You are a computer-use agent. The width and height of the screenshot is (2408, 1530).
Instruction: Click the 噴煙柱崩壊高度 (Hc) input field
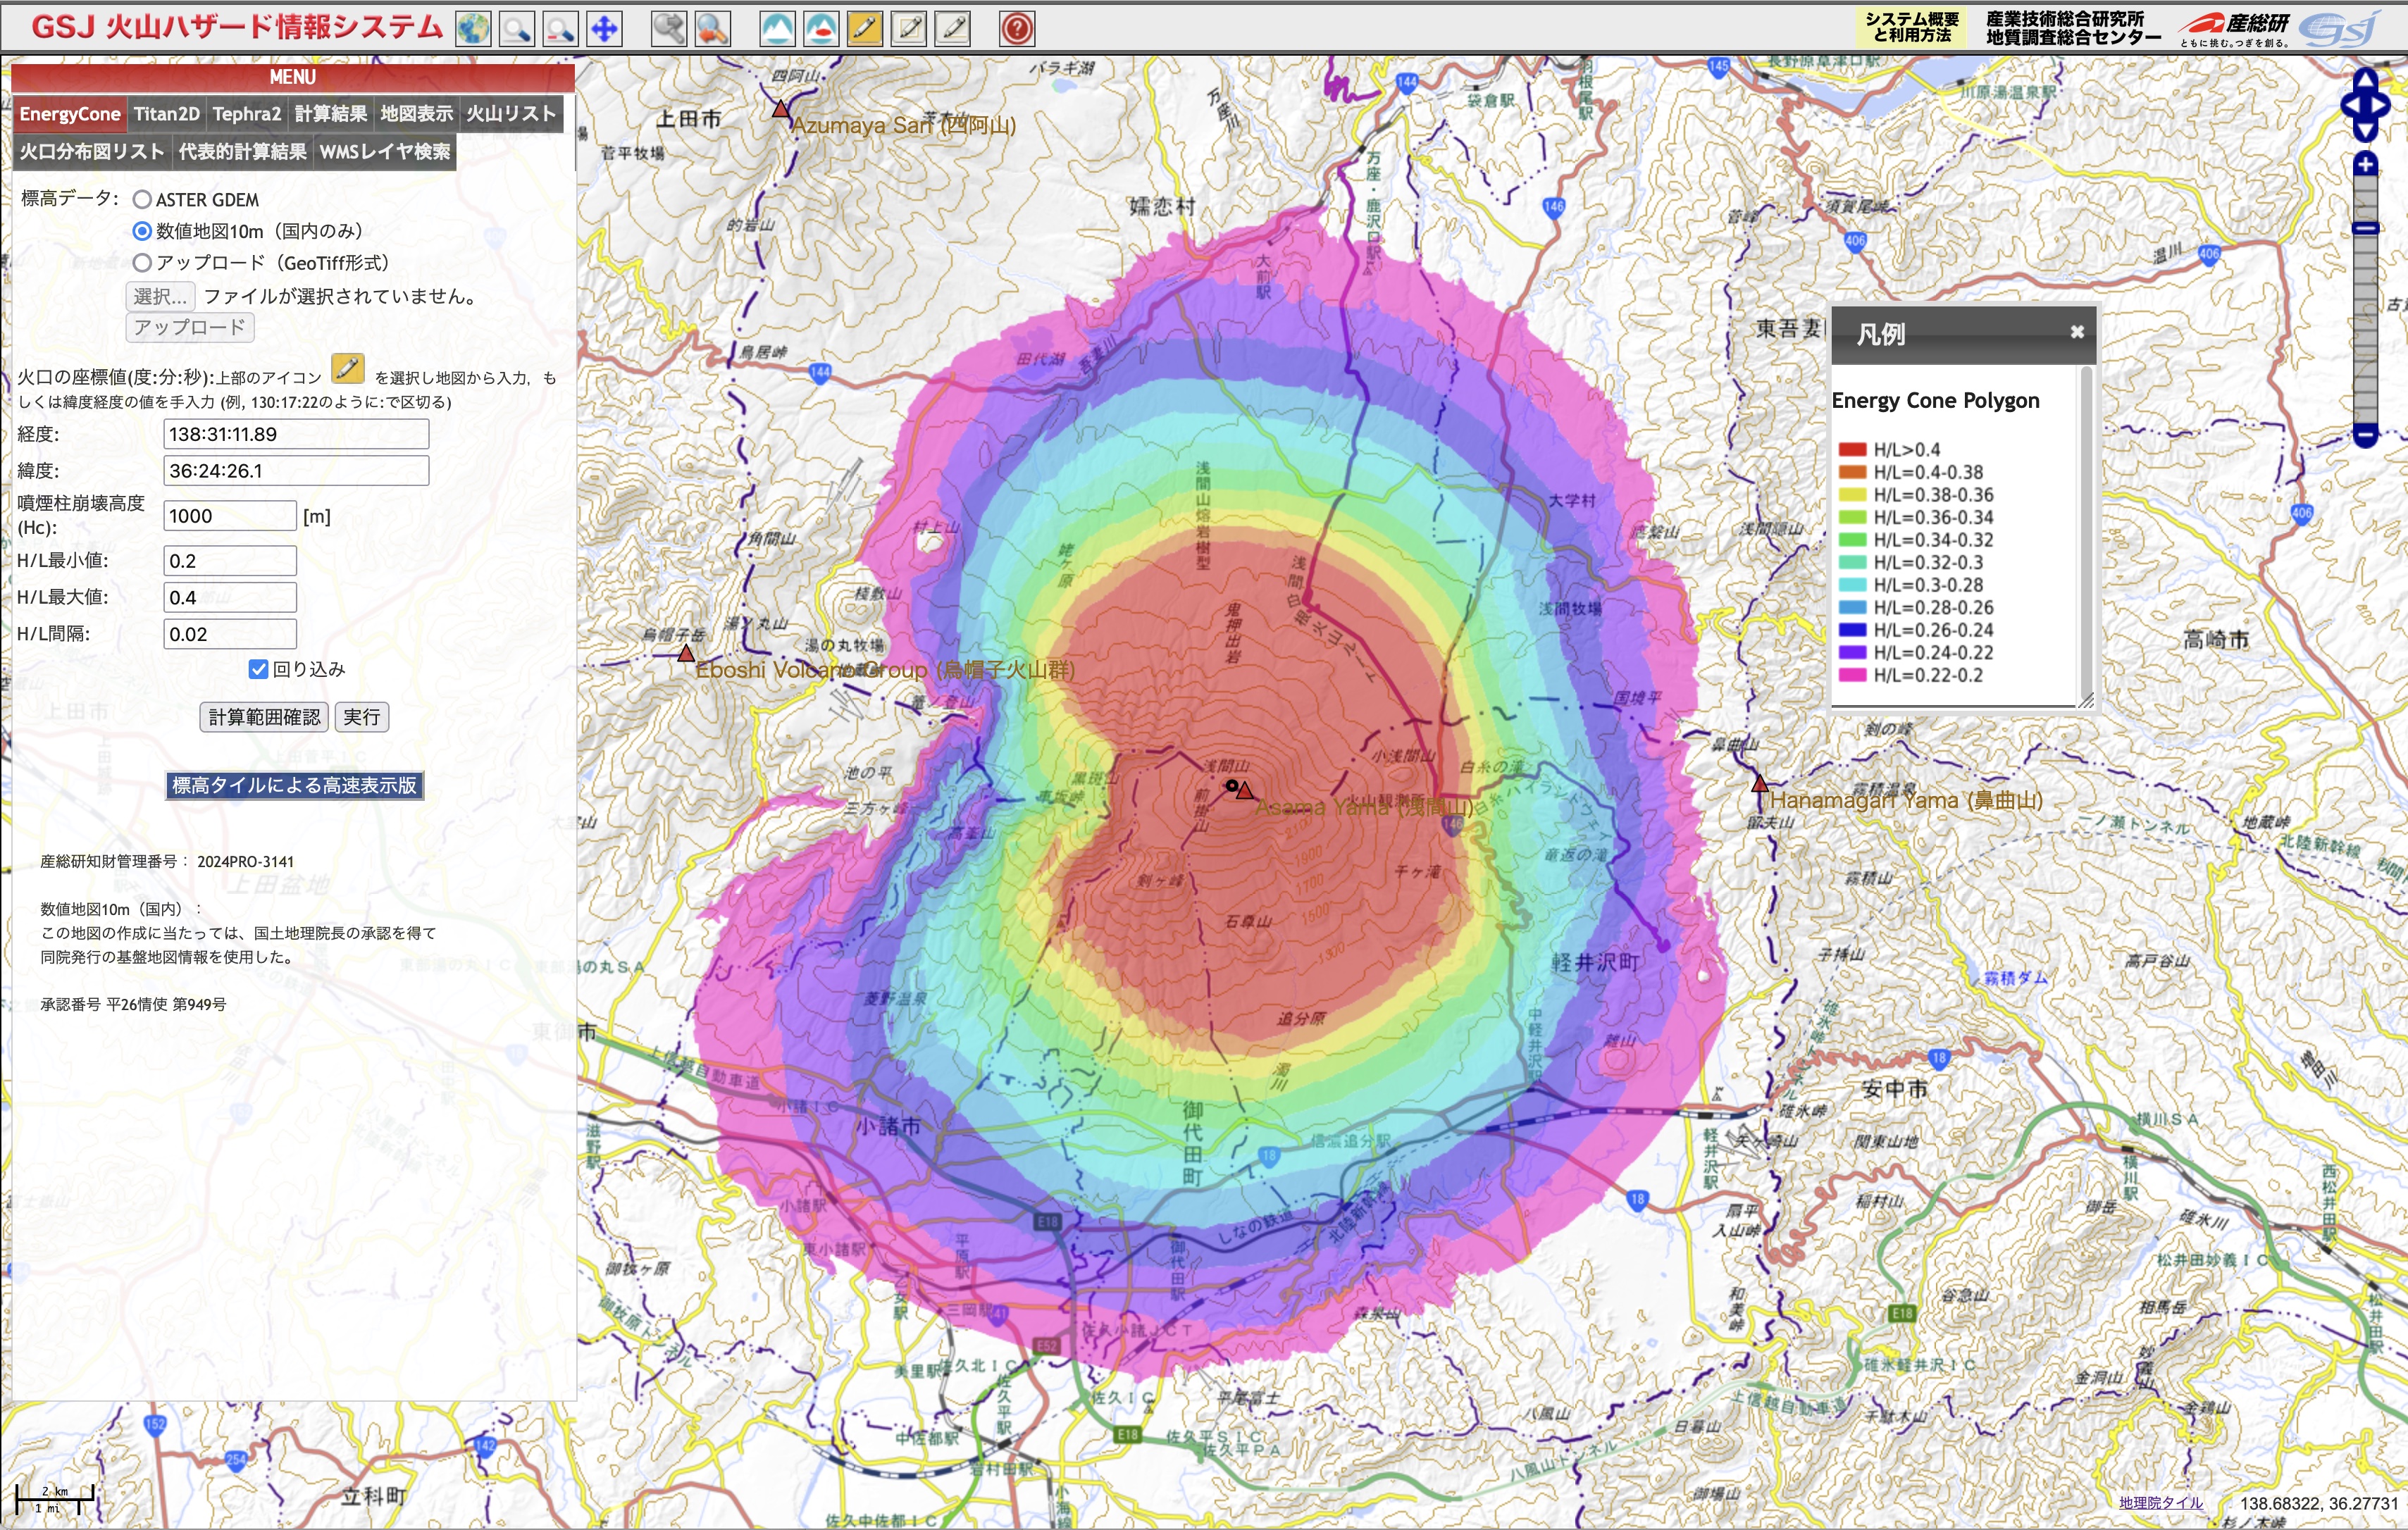click(230, 516)
